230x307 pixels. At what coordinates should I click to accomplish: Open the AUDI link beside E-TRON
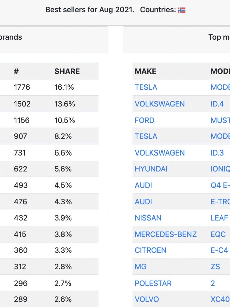143,202
